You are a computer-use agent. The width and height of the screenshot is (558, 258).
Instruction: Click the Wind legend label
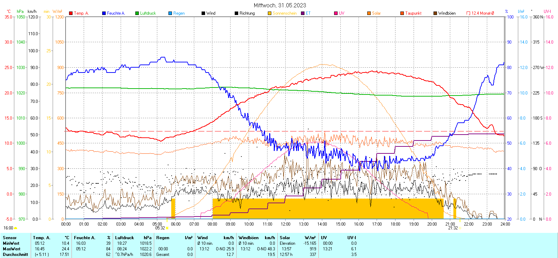click(211, 13)
